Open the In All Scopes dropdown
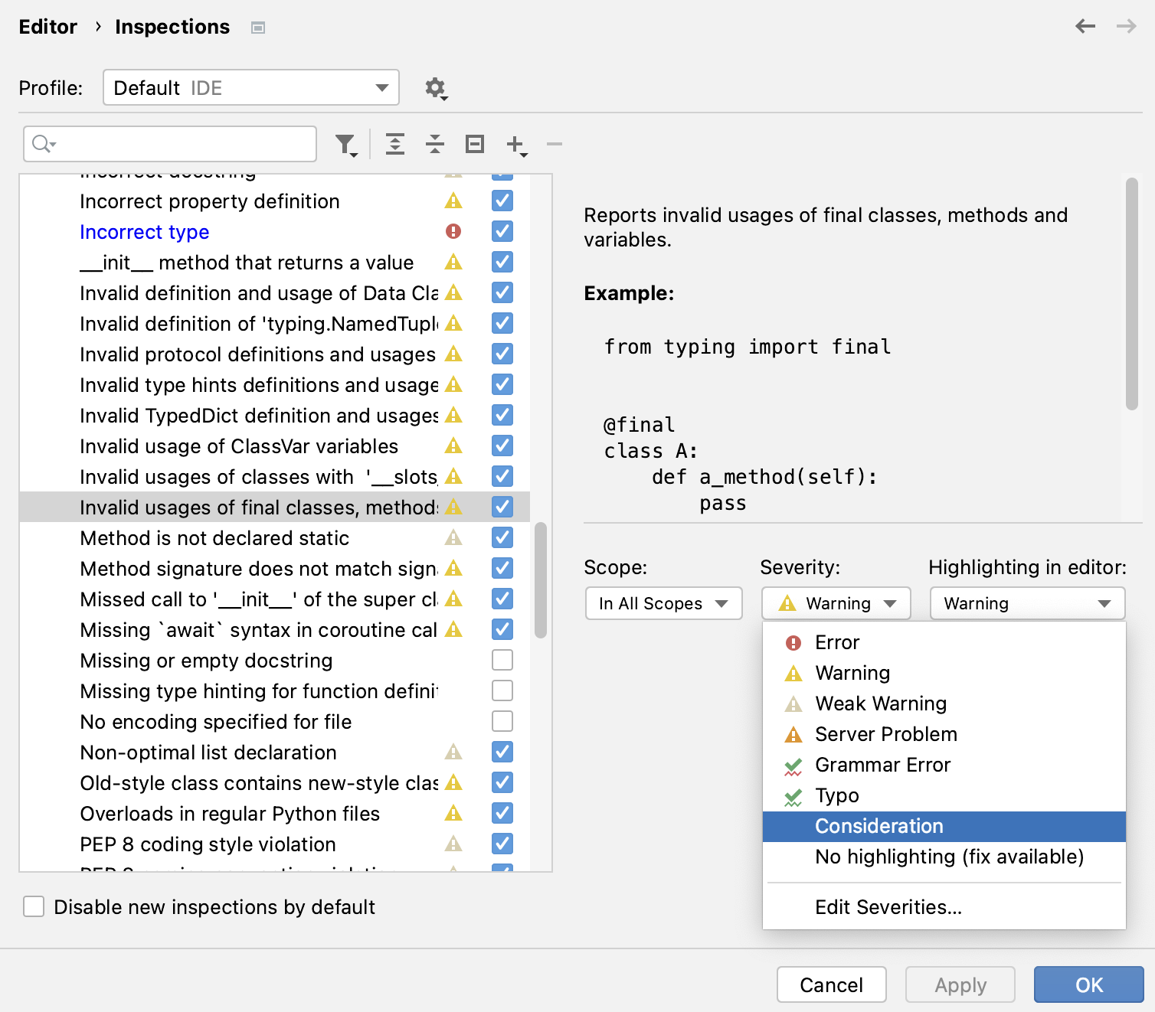 (x=663, y=603)
